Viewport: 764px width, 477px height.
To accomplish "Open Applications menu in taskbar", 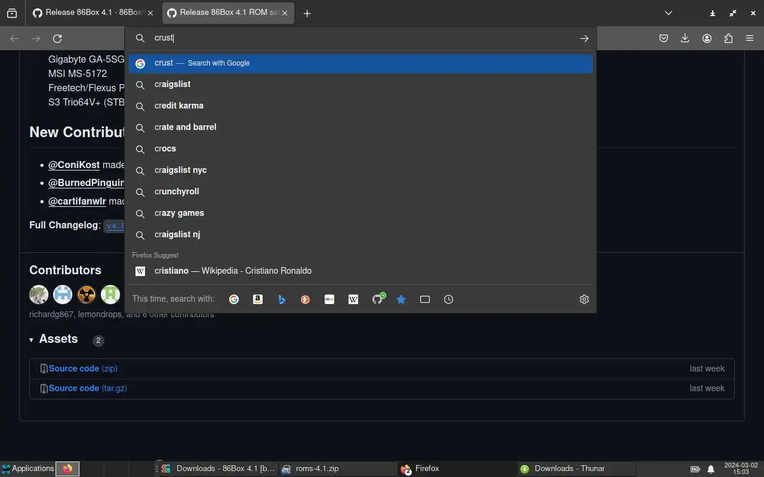I will coord(27,469).
